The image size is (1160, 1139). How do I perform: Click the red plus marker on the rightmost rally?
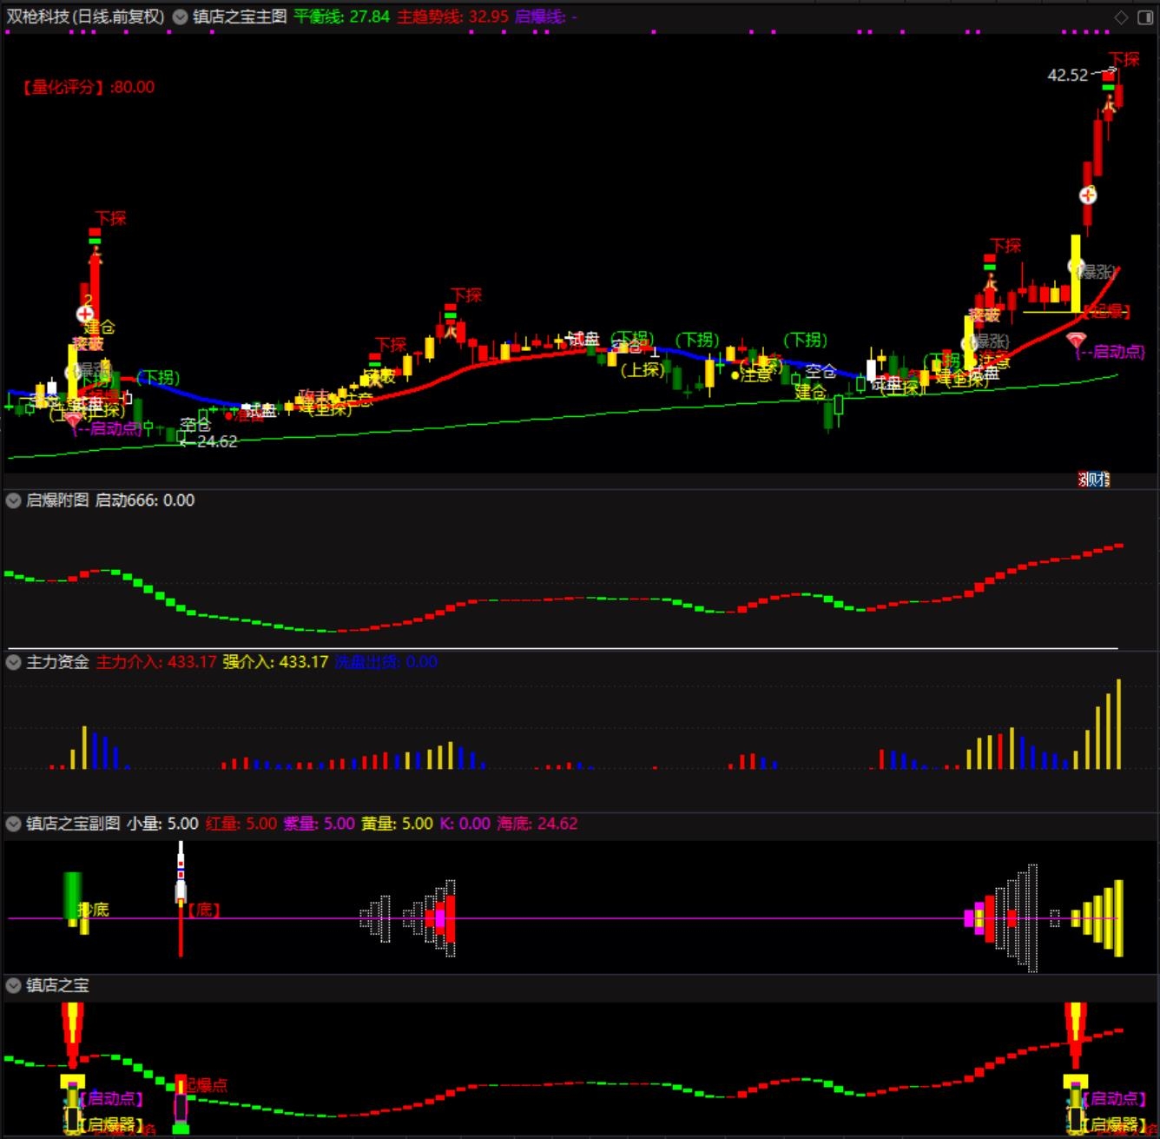click(1088, 195)
